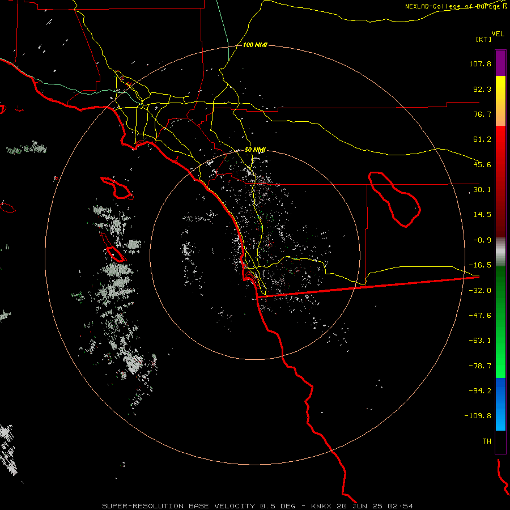Click the -94.2 value on the velocity scale
Screen dimensions: 510x510
click(x=480, y=391)
